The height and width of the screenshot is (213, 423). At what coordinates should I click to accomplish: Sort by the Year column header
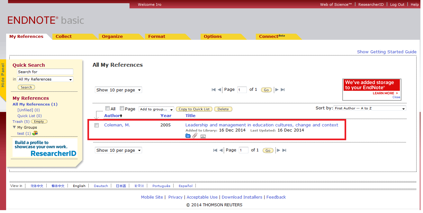pos(166,115)
